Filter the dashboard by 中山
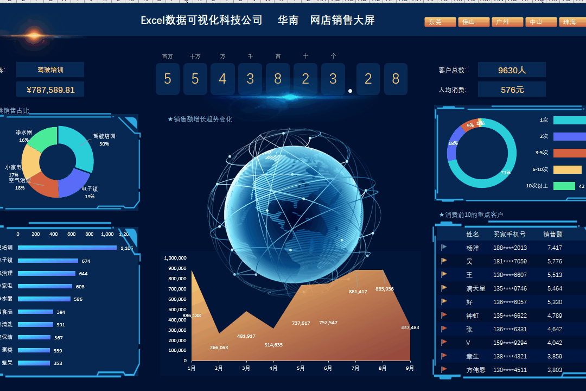The width and height of the screenshot is (586, 391). point(540,22)
